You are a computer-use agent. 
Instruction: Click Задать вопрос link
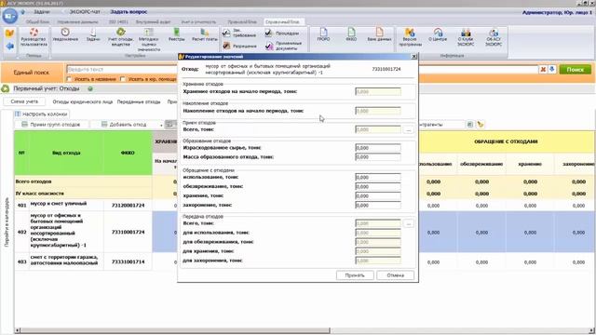[129, 12]
